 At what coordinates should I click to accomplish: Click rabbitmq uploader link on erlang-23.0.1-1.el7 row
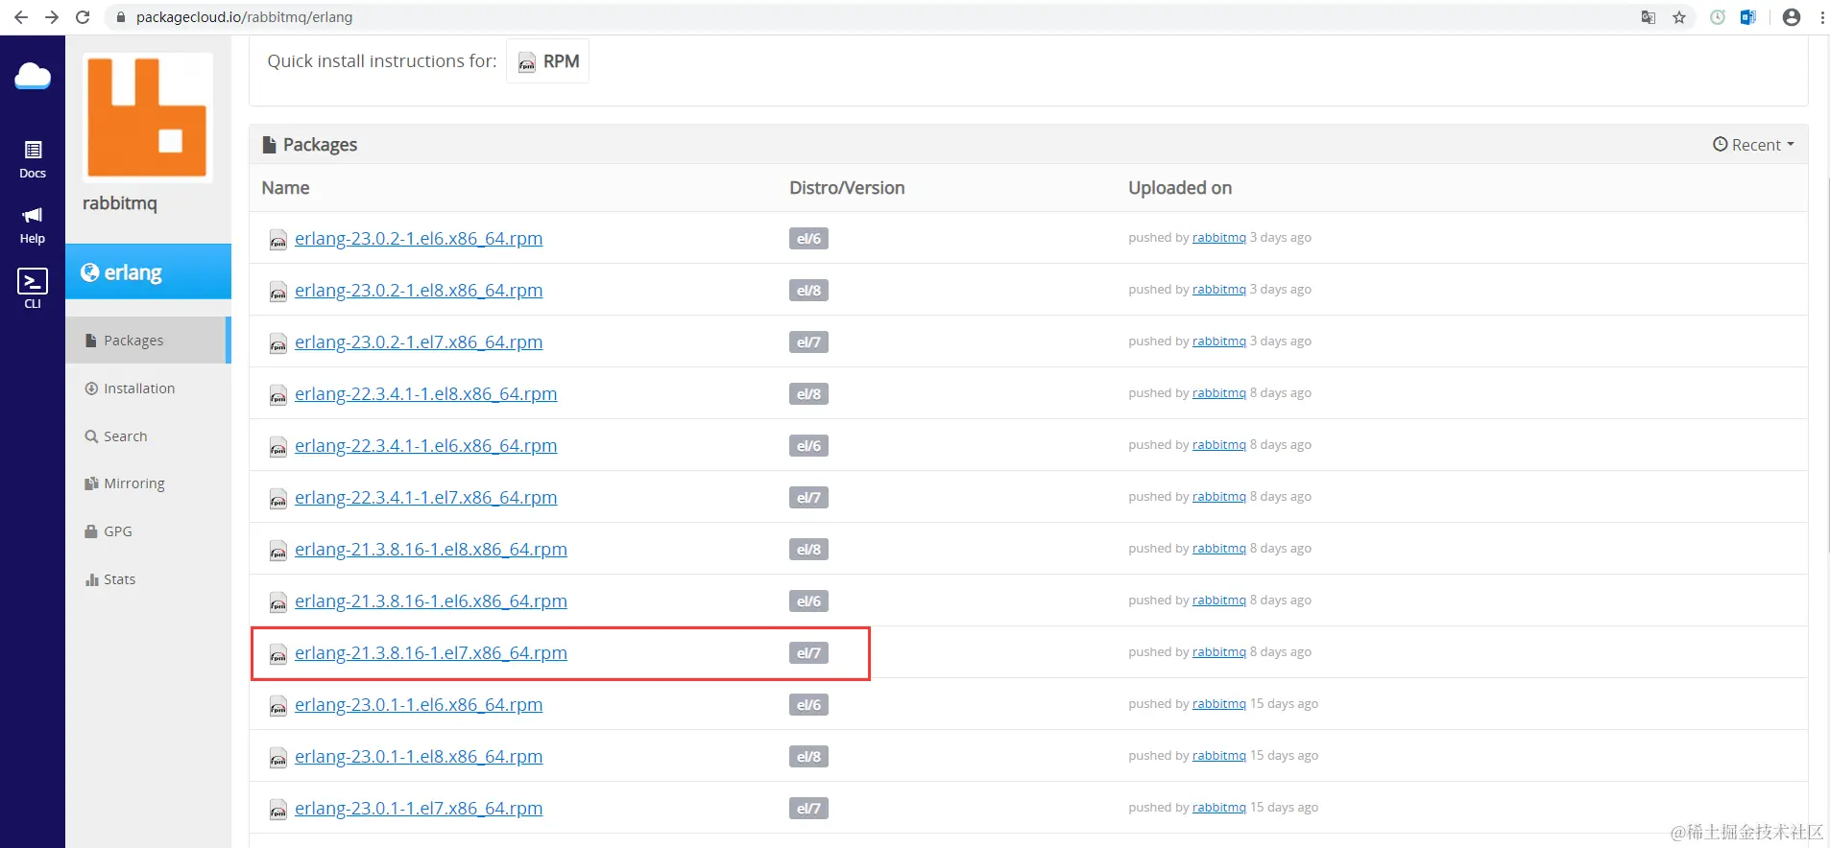(x=1219, y=808)
